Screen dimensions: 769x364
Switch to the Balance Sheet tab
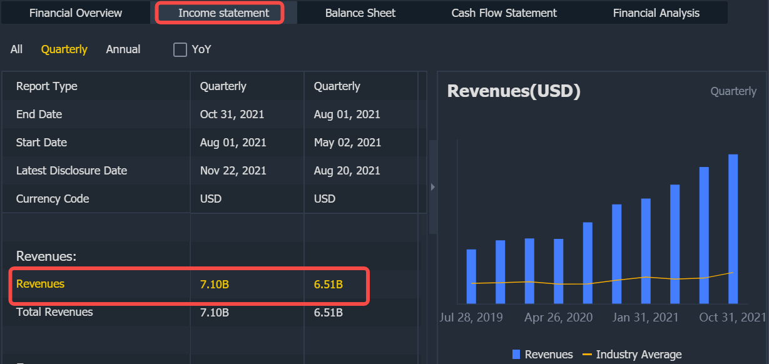360,13
